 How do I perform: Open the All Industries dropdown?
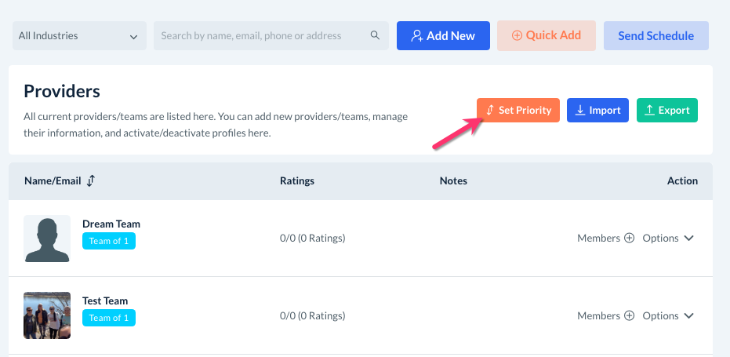click(x=79, y=35)
